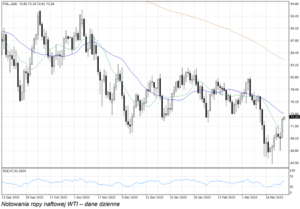Click the 76.15 price axis label

tap(295, 102)
